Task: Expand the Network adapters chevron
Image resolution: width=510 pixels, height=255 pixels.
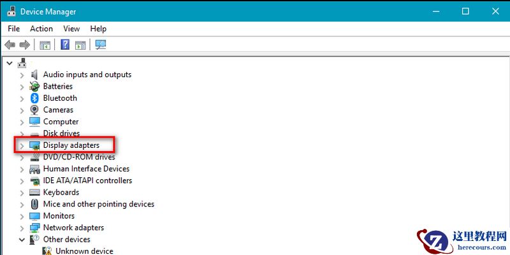Action: [22, 228]
